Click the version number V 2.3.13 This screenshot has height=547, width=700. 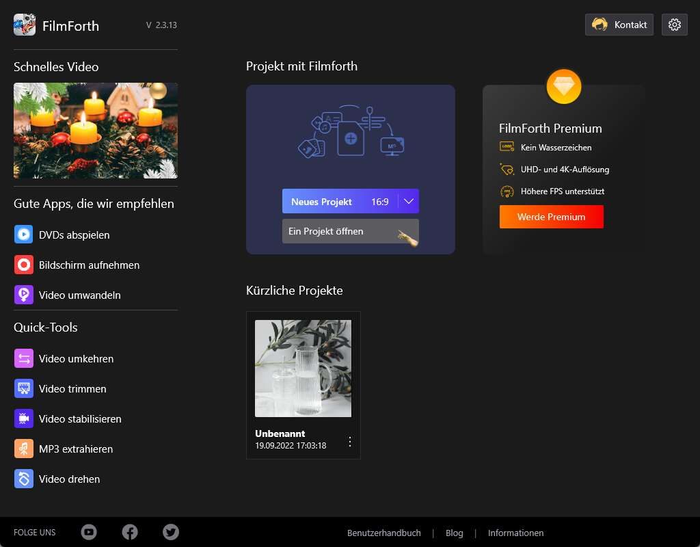(161, 25)
